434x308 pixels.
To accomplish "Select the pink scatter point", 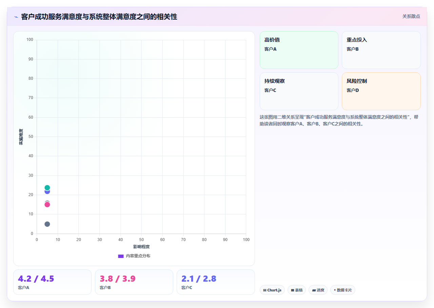I will (x=47, y=205).
